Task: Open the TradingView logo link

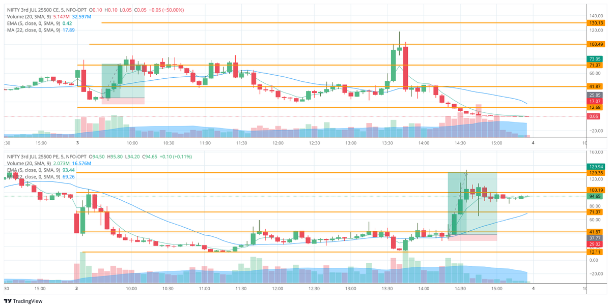Action: click(24, 301)
